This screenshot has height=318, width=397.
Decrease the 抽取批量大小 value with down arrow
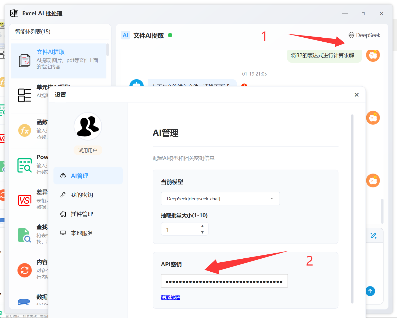(202, 232)
